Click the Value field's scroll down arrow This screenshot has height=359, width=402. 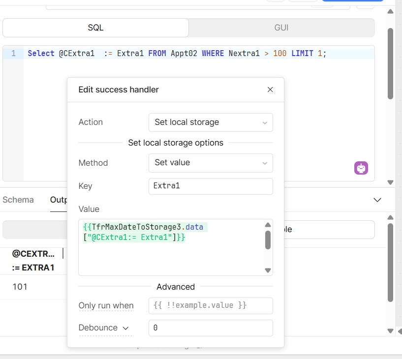[x=268, y=270]
